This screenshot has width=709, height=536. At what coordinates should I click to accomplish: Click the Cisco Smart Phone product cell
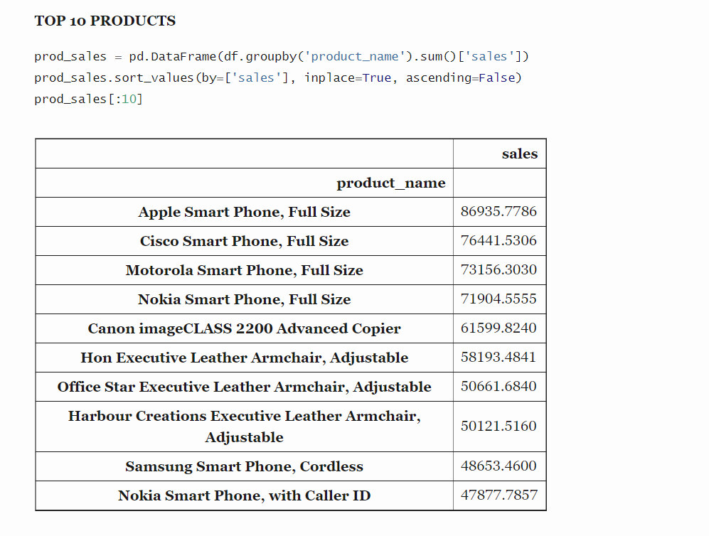coord(244,241)
